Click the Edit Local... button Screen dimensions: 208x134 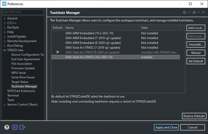click(x=196, y=36)
